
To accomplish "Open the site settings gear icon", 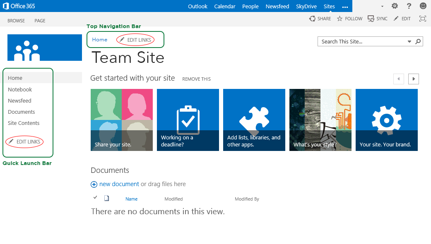I will click(394, 6).
